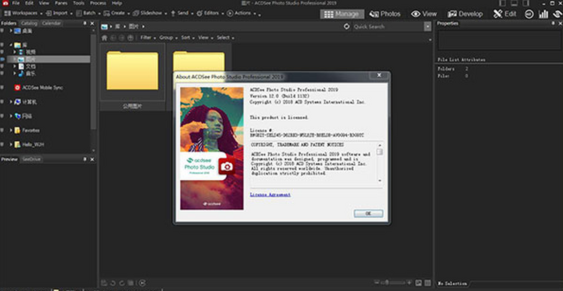This screenshot has width=563, height=291.
Task: Open the Dashboard bar chart icon
Action: click(x=543, y=14)
